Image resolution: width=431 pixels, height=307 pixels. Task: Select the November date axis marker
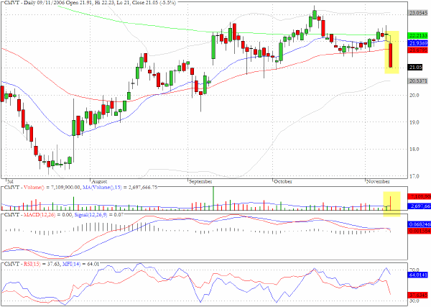pyautogui.click(x=378, y=182)
